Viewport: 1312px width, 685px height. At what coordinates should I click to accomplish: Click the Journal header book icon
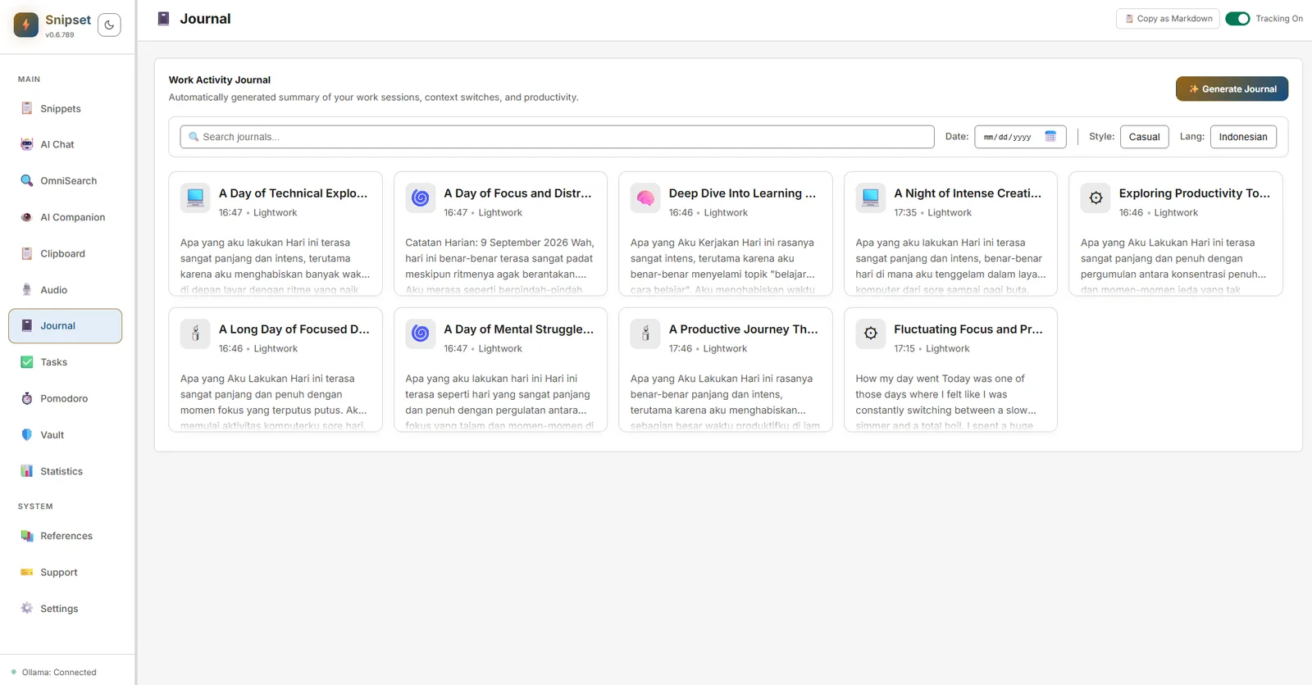pos(163,18)
